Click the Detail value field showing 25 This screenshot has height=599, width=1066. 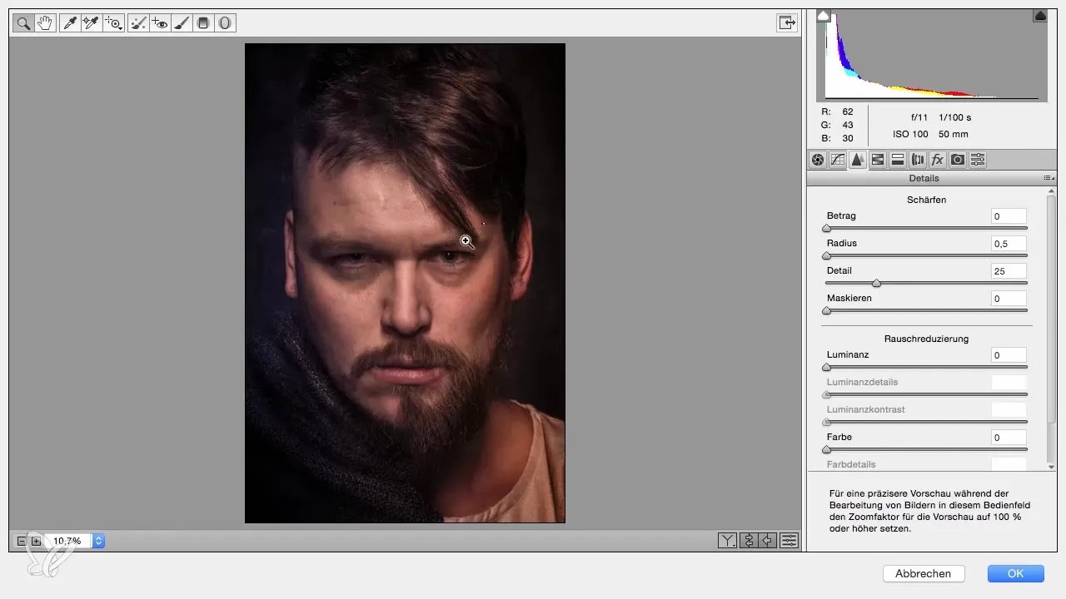[x=1009, y=271]
